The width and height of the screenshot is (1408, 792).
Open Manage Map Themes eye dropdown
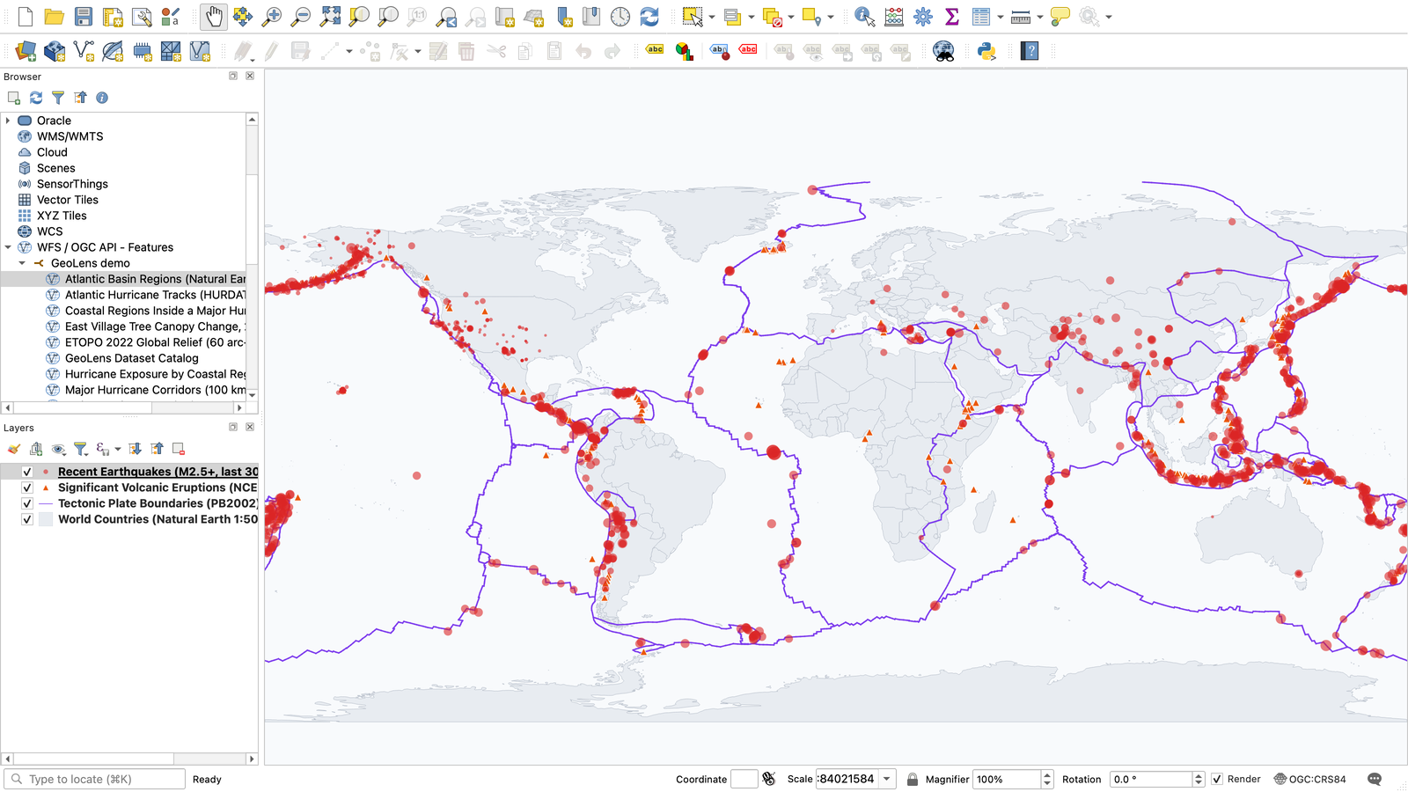[59, 449]
